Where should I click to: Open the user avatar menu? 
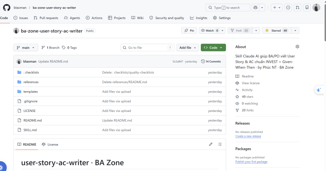pyautogui.click(x=316, y=8)
